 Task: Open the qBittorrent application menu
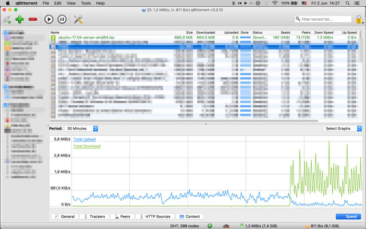click(x=26, y=3)
